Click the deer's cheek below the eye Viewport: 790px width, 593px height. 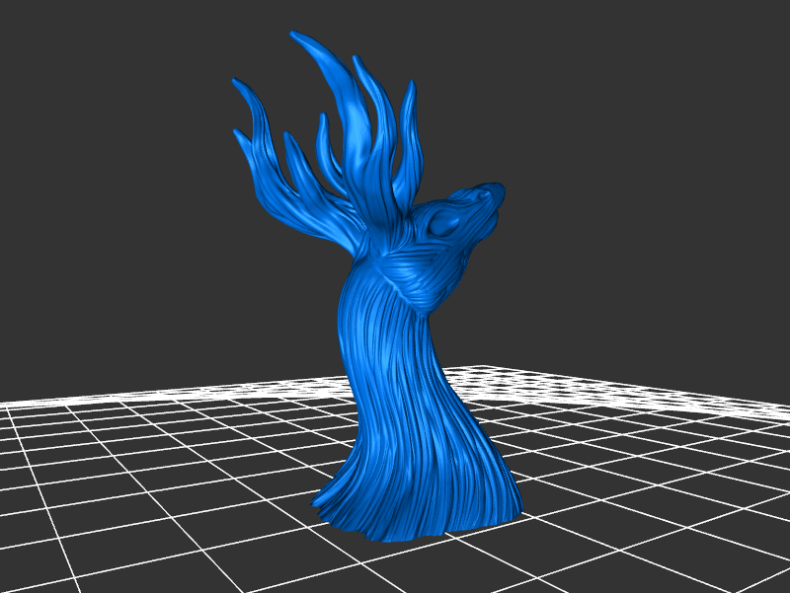coord(456,257)
